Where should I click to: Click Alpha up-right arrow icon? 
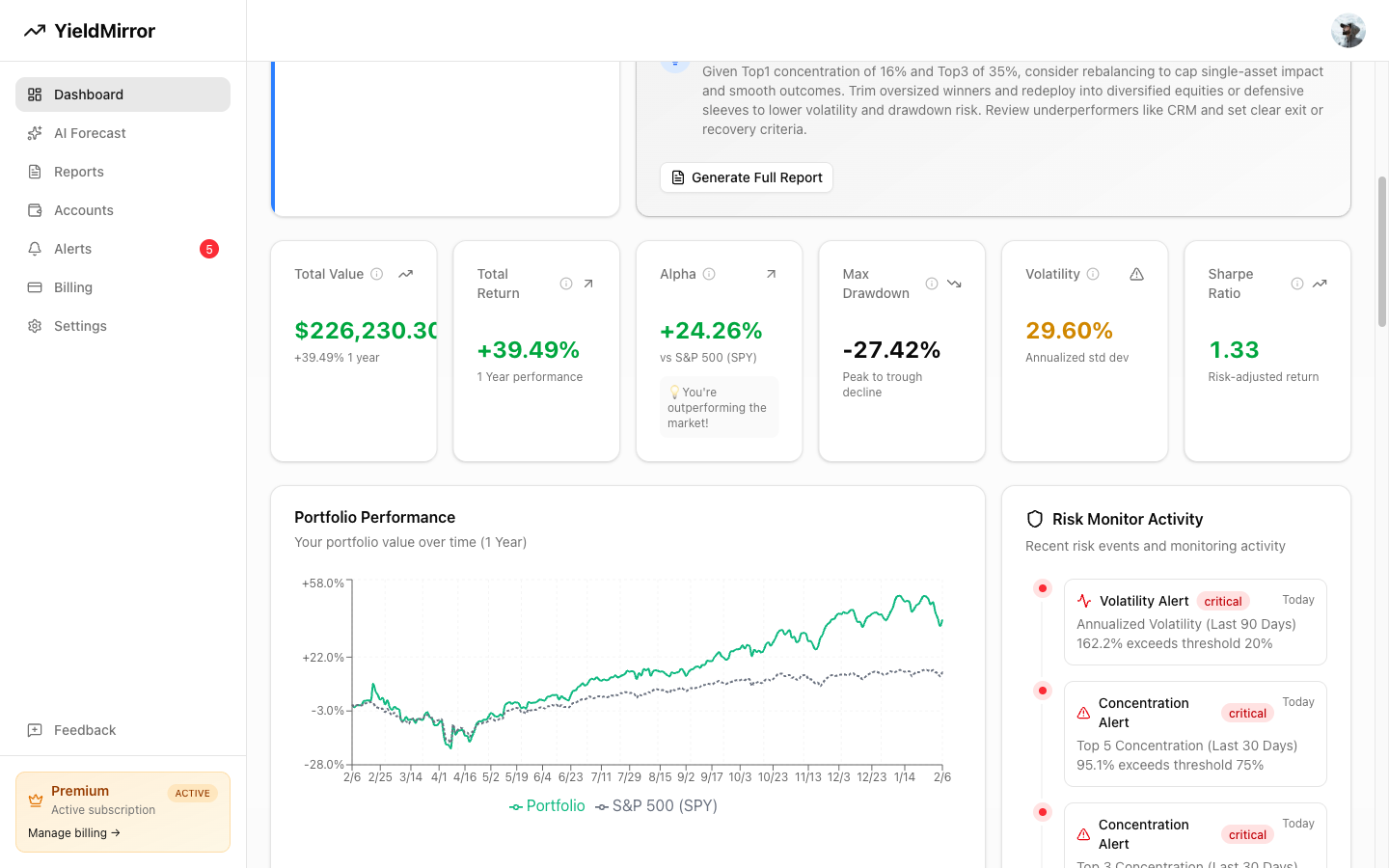point(771,274)
